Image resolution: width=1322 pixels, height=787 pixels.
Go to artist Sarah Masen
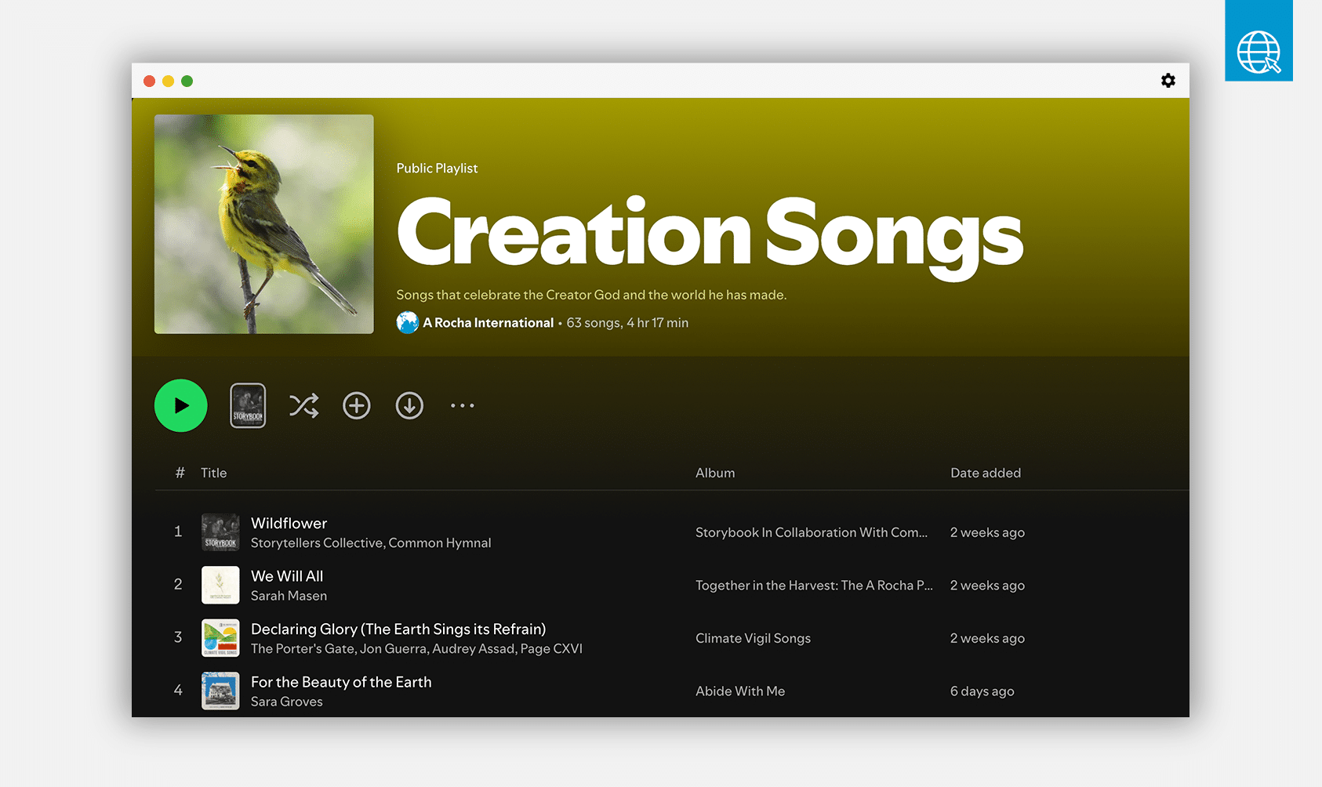pyautogui.click(x=289, y=596)
